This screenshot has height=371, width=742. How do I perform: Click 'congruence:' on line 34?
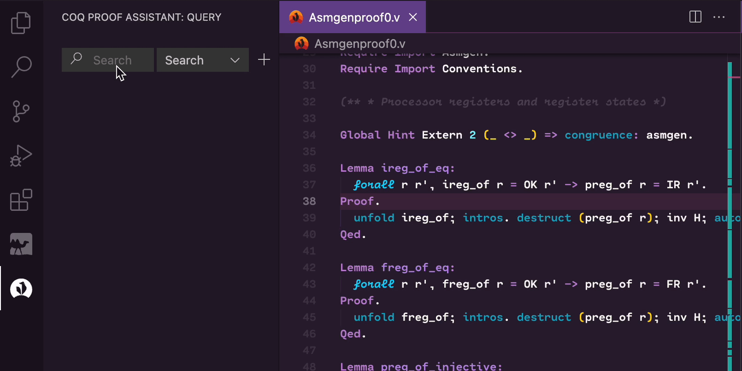click(x=602, y=135)
